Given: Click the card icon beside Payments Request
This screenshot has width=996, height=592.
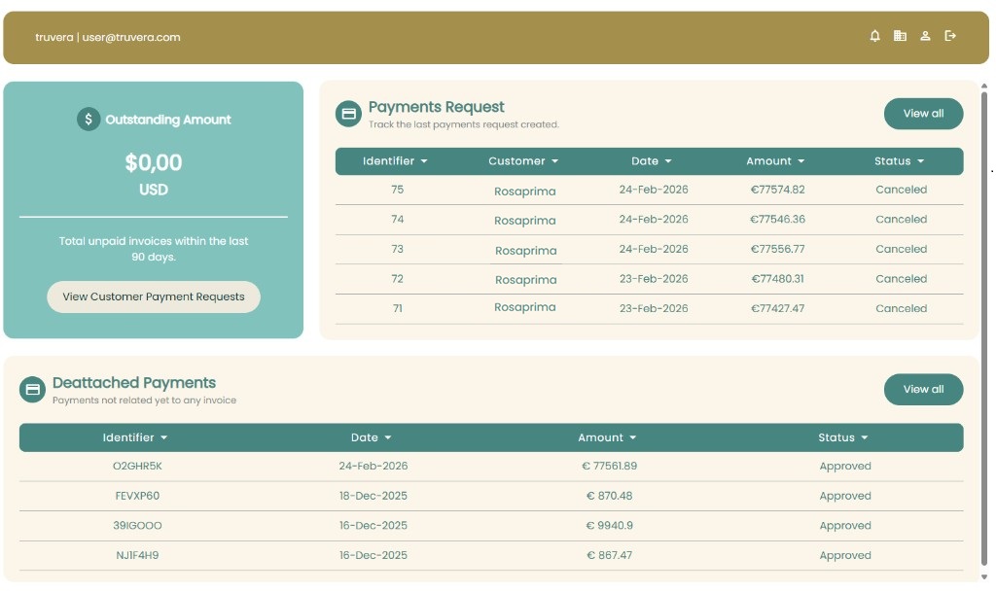Looking at the screenshot, I should [x=348, y=113].
